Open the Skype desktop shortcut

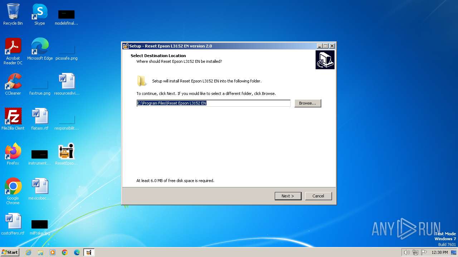[40, 14]
